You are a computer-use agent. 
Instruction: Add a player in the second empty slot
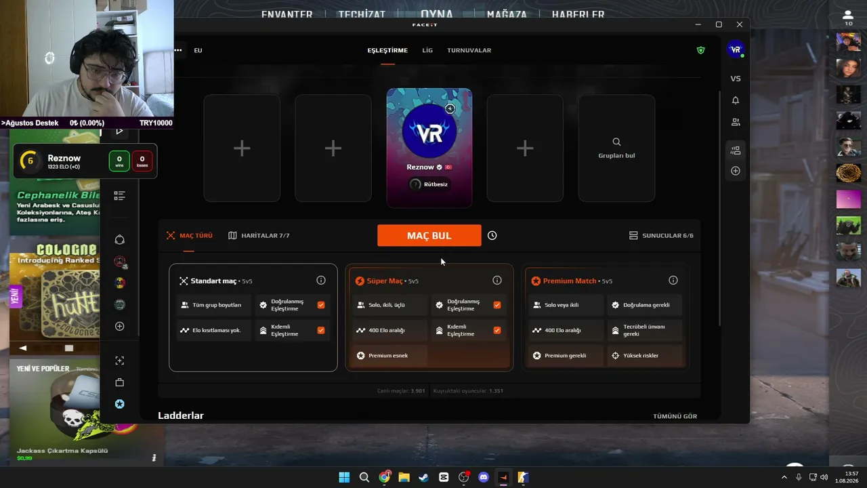click(x=333, y=148)
